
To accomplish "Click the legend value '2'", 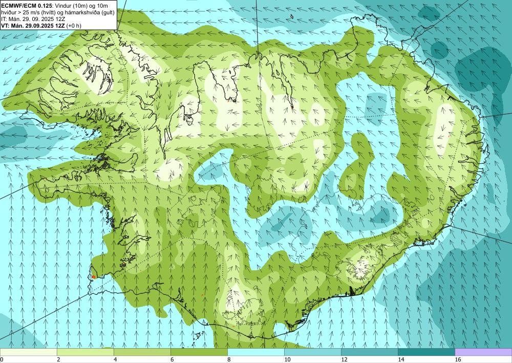I will (x=58, y=359).
